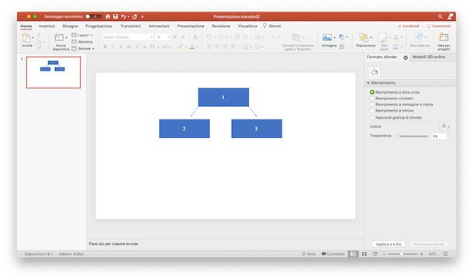This screenshot has height=280, width=473.
Task: Click the Trasparenza percentage stepper arrows
Action: pos(448,136)
